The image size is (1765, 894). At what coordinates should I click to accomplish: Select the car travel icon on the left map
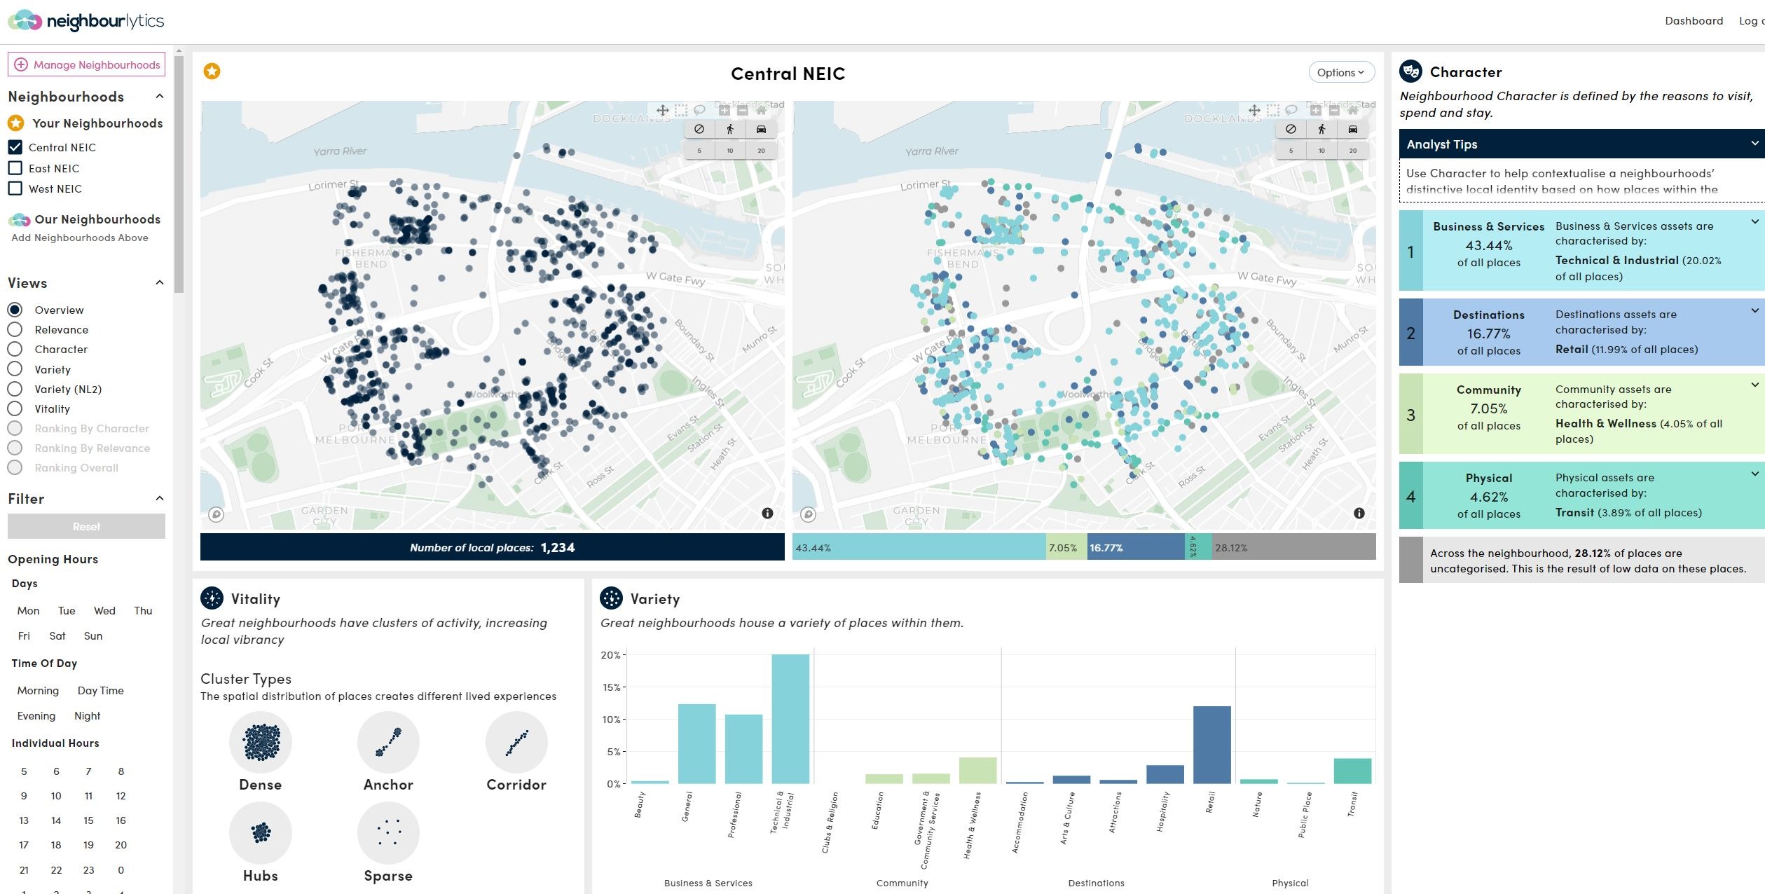tap(761, 129)
